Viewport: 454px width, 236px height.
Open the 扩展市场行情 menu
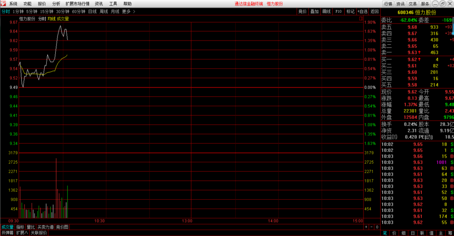[x=77, y=4]
